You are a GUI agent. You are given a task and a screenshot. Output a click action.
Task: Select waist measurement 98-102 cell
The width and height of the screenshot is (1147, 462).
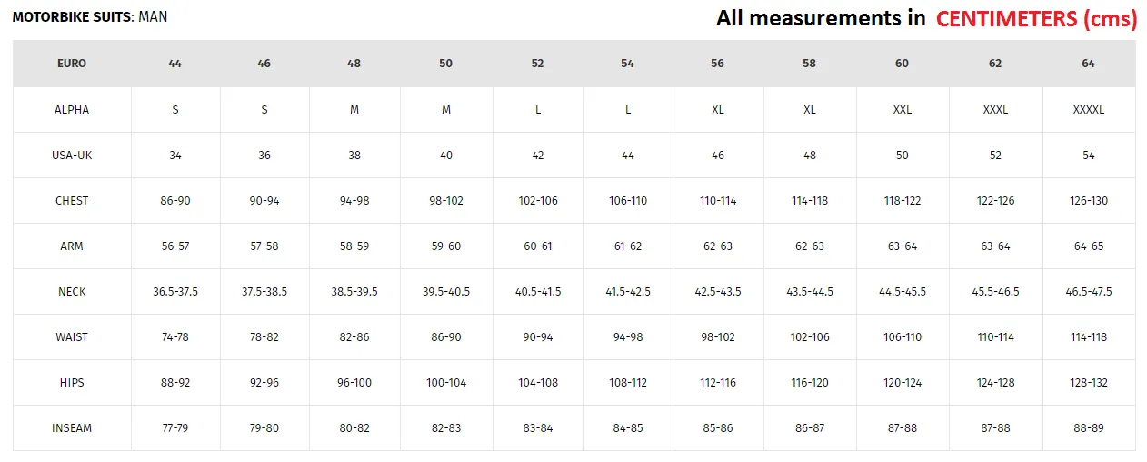point(718,336)
